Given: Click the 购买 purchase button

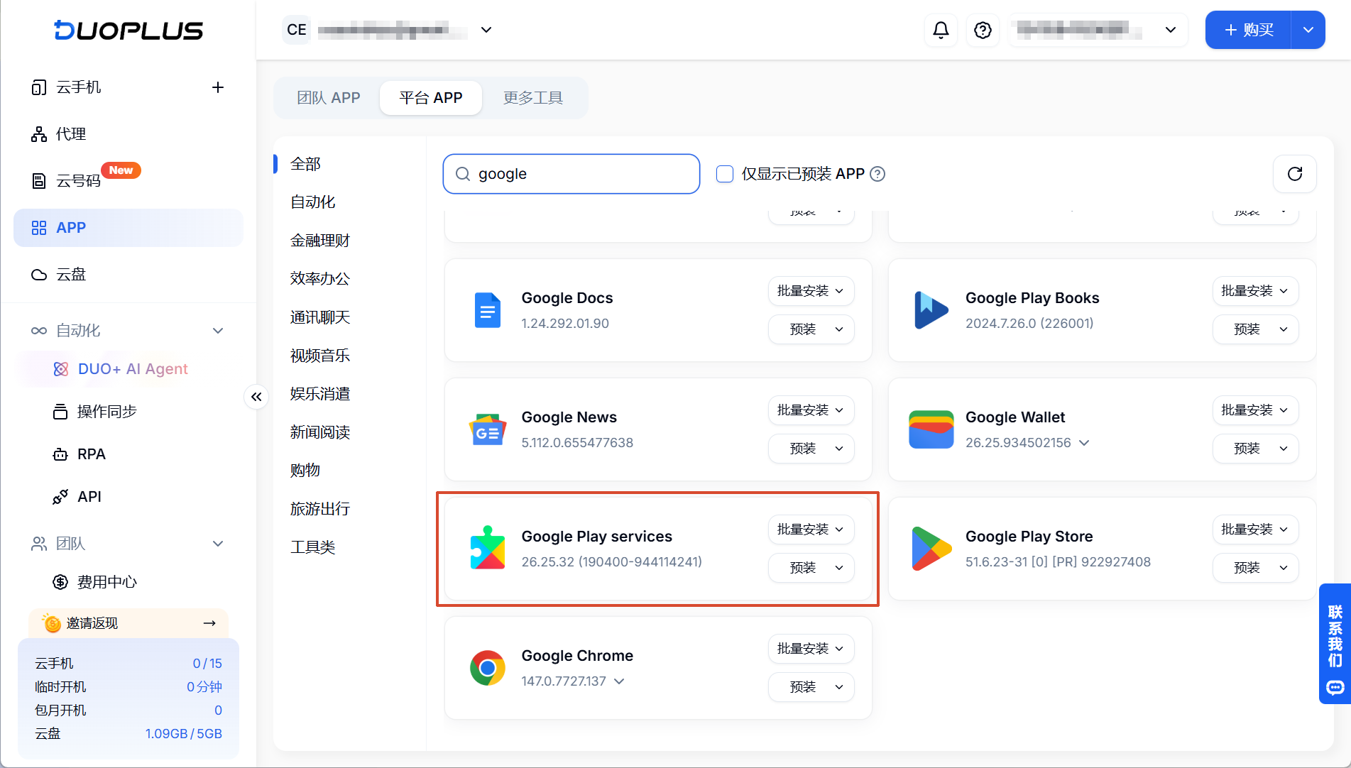Looking at the screenshot, I should click(x=1248, y=30).
